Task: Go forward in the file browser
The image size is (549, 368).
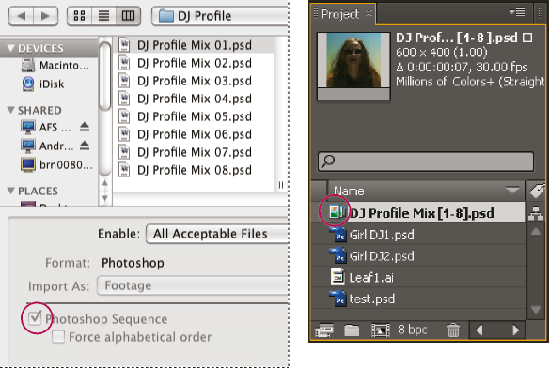Action: click(x=45, y=16)
